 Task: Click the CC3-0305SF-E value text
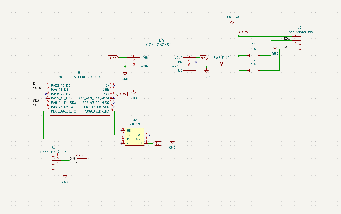coord(162,45)
